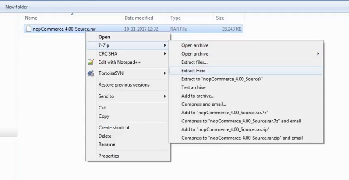Click the Notepad++ icon in context menu

point(91,62)
